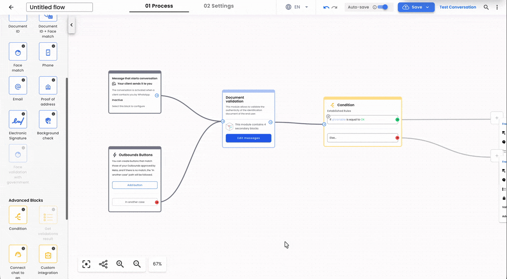Select the Background check block
This screenshot has height=279, width=507.
[48, 120]
